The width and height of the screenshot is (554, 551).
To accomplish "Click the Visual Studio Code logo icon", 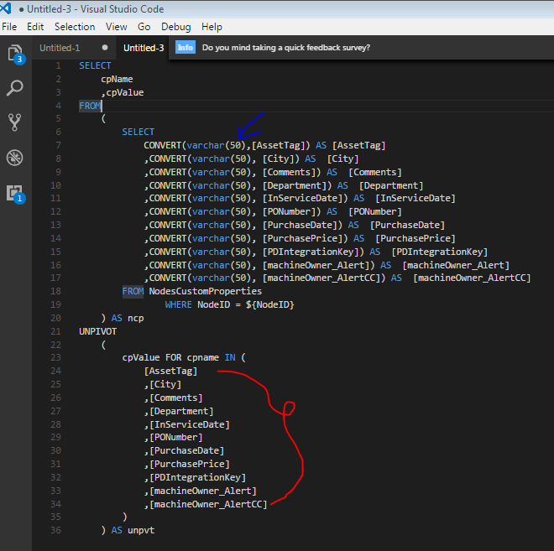I will [6, 8].
